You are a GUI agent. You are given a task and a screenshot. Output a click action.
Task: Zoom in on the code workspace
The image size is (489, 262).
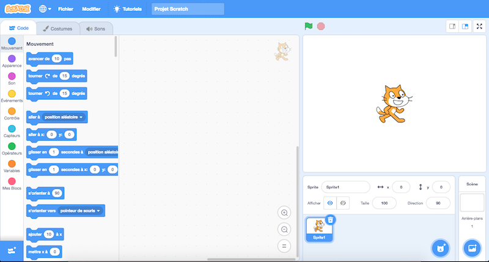pos(284,212)
